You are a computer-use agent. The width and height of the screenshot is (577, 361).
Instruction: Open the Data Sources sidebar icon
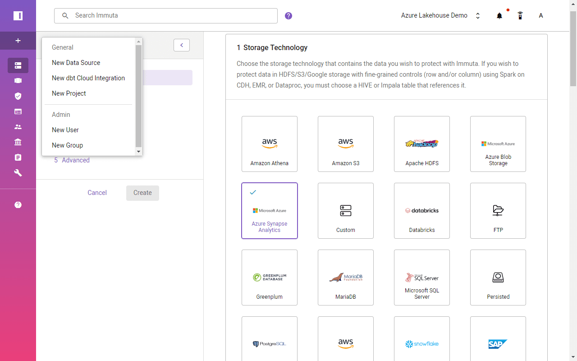click(x=18, y=65)
